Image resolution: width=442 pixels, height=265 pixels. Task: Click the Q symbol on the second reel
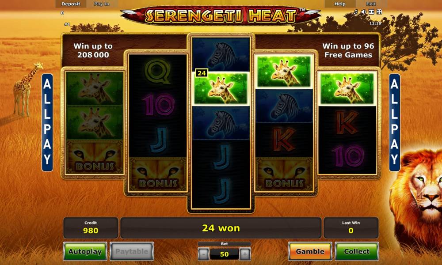[x=158, y=72]
